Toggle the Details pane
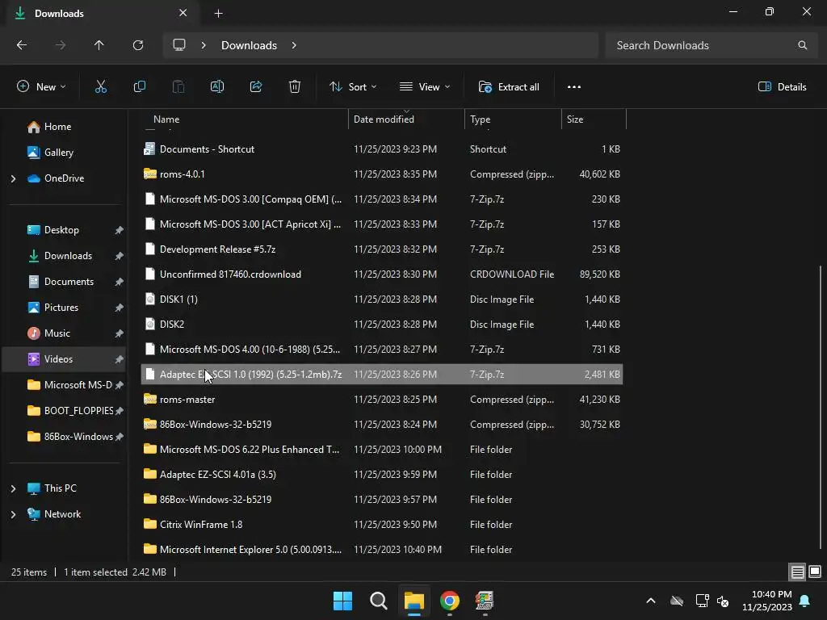Image resolution: width=827 pixels, height=620 pixels. point(782,87)
